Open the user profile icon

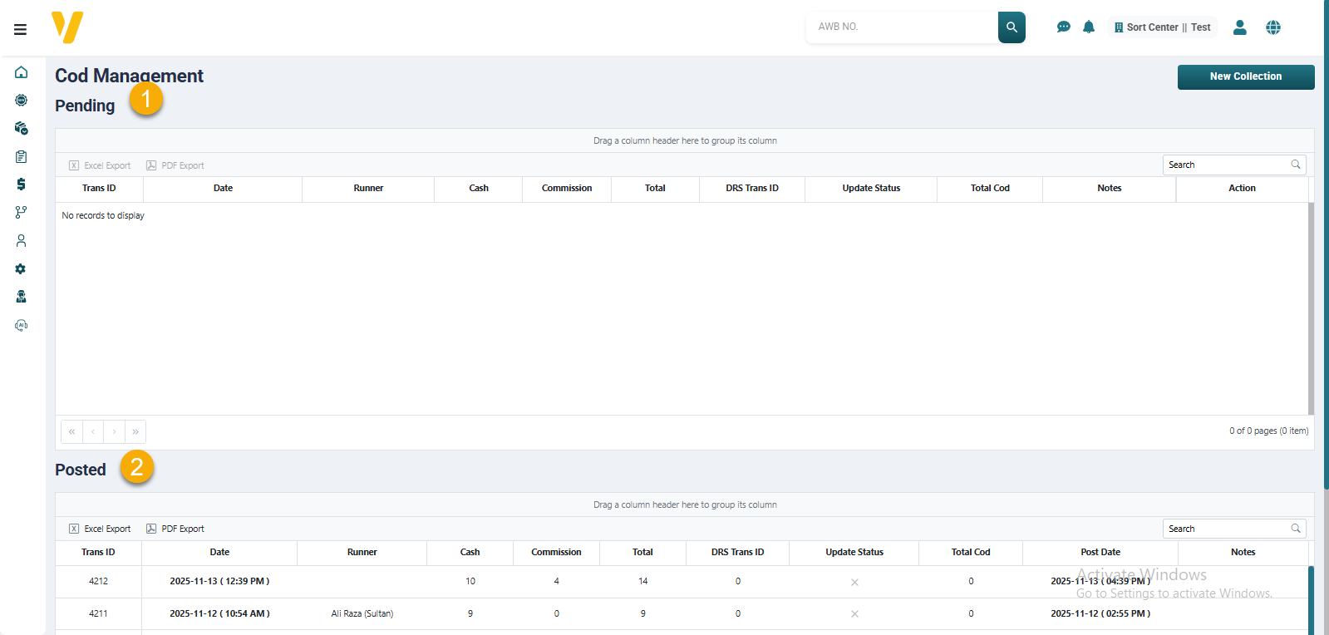tap(1239, 27)
